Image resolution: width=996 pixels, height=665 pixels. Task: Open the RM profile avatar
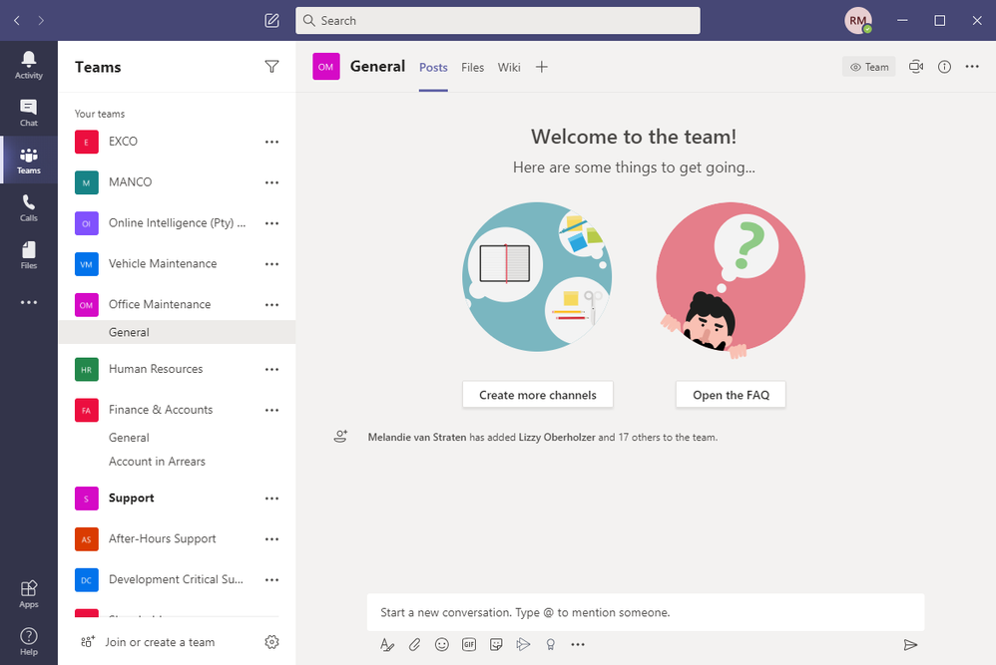point(857,20)
